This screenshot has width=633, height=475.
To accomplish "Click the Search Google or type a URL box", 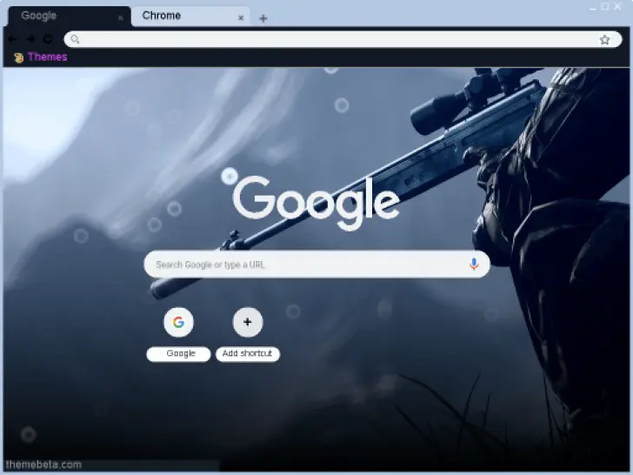I will [304, 264].
